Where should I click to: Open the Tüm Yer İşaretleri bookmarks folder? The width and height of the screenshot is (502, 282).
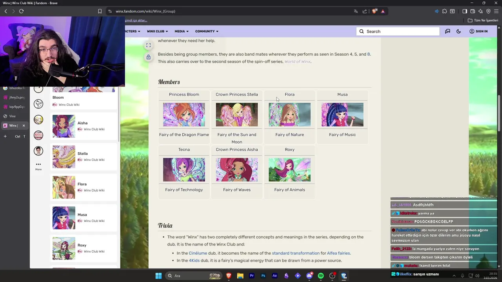coord(483,20)
